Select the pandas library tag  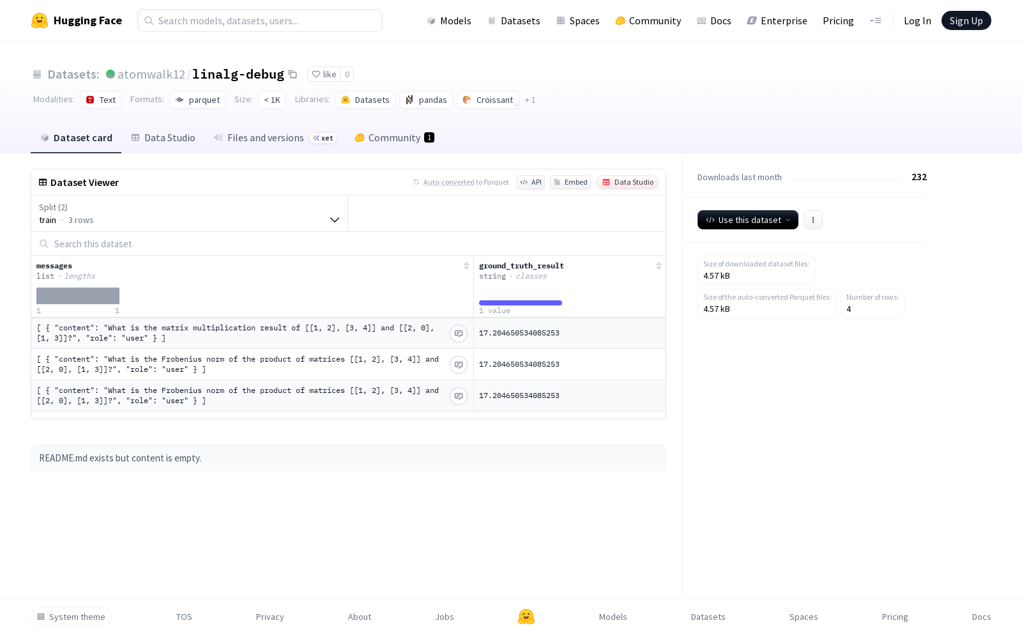pyautogui.click(x=426, y=100)
